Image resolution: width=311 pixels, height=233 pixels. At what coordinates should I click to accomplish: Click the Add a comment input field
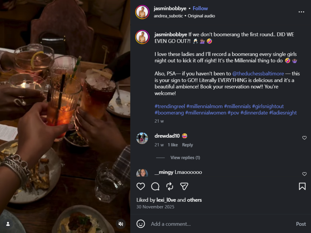[182, 224]
